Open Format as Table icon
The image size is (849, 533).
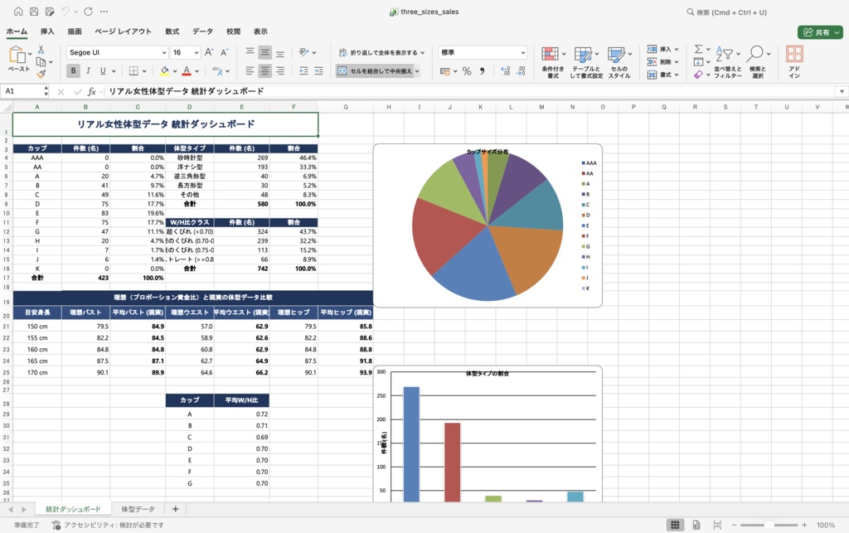pyautogui.click(x=583, y=54)
